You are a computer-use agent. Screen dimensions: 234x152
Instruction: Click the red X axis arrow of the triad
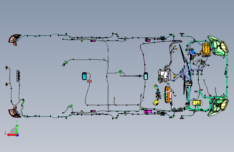[12, 135]
